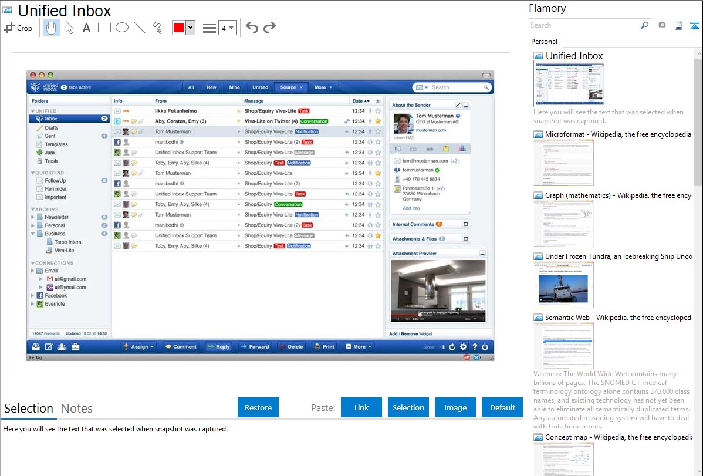703x476 pixels.
Task: Open the Semantic Web snapshot title
Action: point(618,318)
